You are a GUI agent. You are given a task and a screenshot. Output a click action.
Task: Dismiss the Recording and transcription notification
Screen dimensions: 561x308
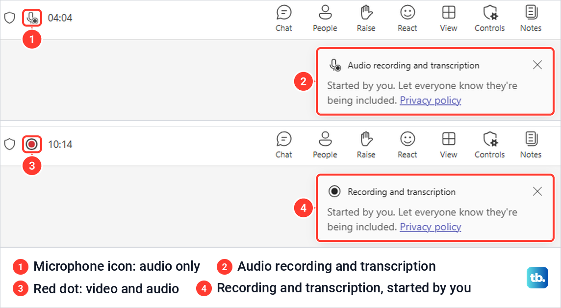pyautogui.click(x=537, y=191)
